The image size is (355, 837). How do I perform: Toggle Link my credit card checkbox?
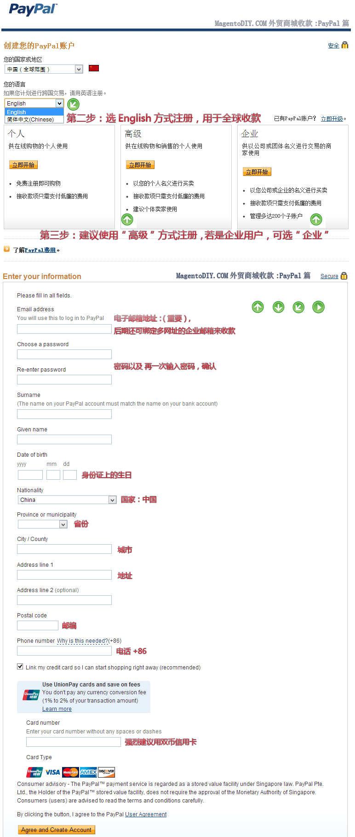pyautogui.click(x=20, y=666)
